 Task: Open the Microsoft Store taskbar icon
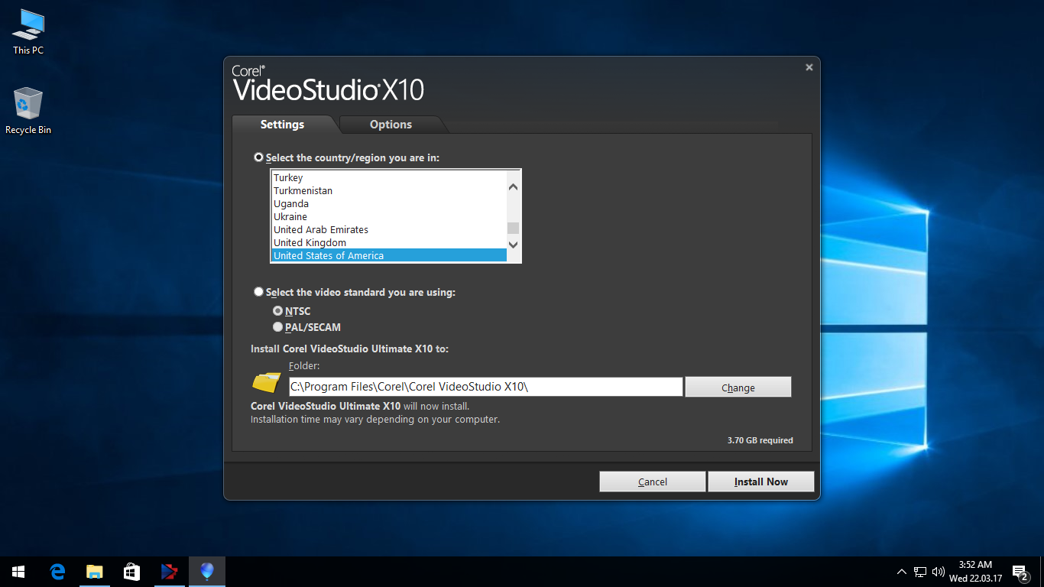131,572
